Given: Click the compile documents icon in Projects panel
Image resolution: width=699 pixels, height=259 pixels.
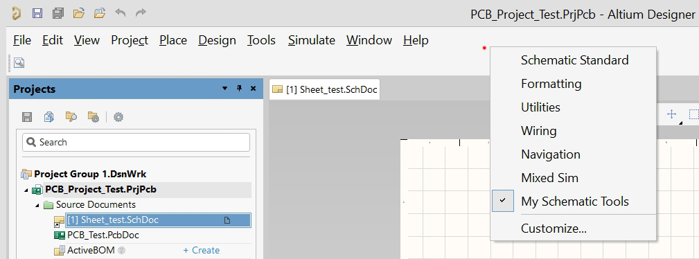Looking at the screenshot, I should [x=49, y=117].
